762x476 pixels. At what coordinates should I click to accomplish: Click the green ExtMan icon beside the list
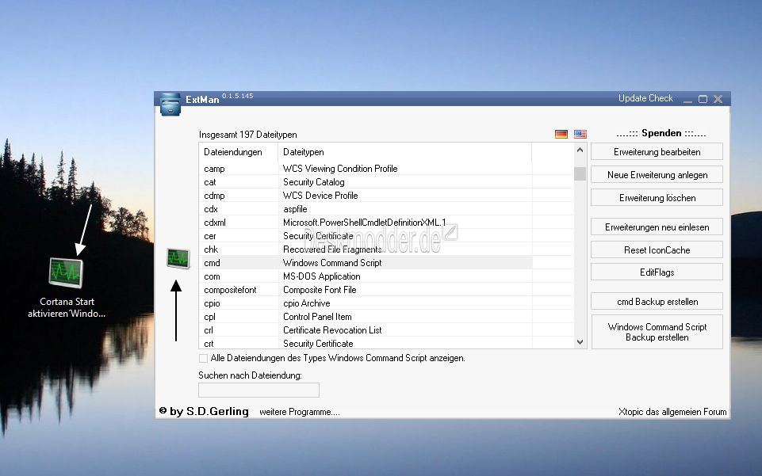(x=178, y=258)
